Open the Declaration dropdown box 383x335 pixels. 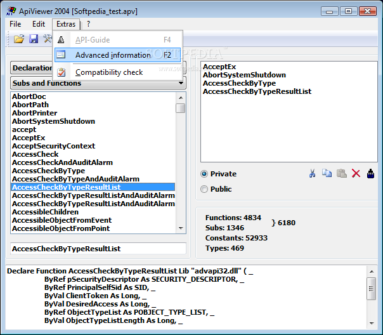tap(98, 68)
